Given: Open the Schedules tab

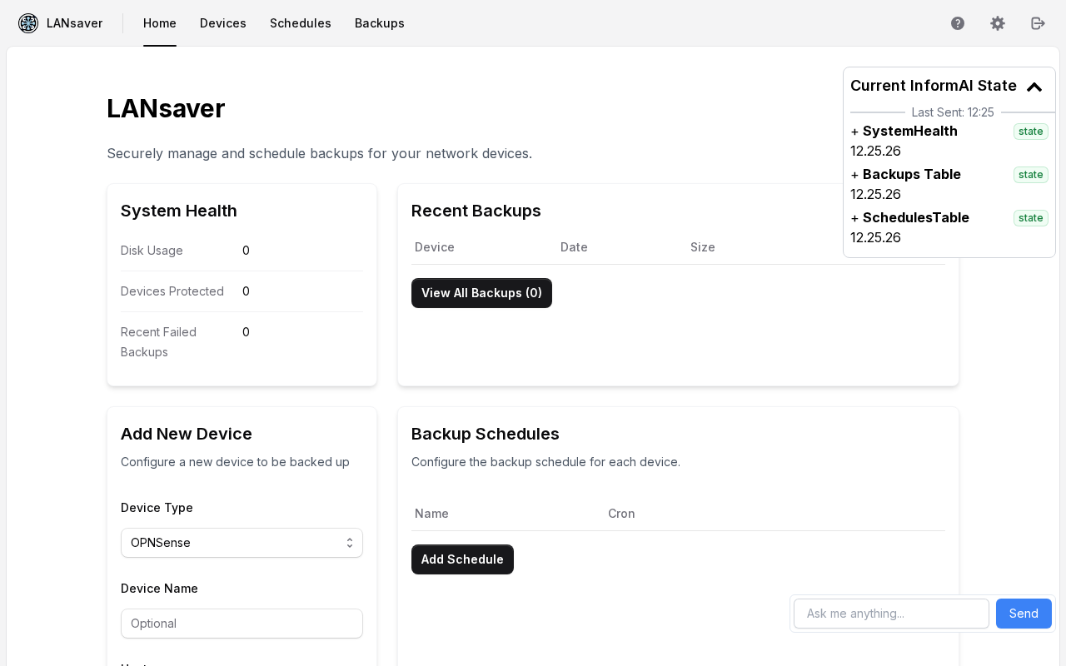Looking at the screenshot, I should coord(301,23).
